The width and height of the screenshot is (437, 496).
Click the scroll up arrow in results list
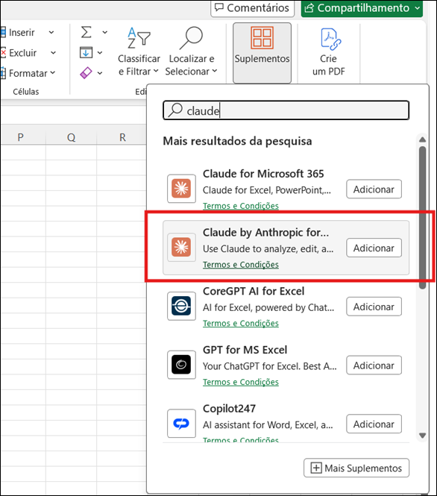(422, 139)
